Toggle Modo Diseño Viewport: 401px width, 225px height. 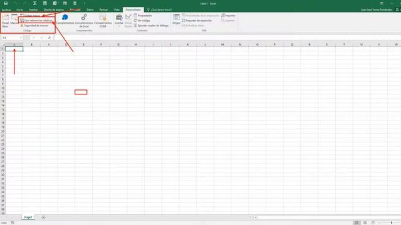coord(128,21)
